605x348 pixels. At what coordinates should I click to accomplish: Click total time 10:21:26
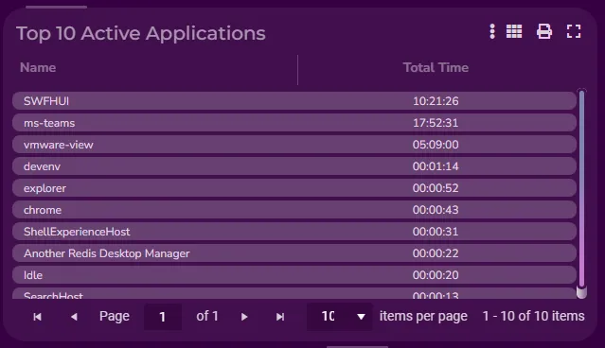pyautogui.click(x=436, y=101)
